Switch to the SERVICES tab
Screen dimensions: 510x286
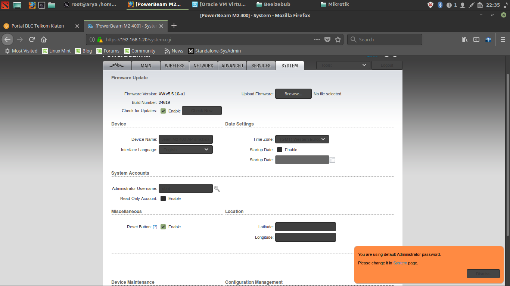click(261, 66)
